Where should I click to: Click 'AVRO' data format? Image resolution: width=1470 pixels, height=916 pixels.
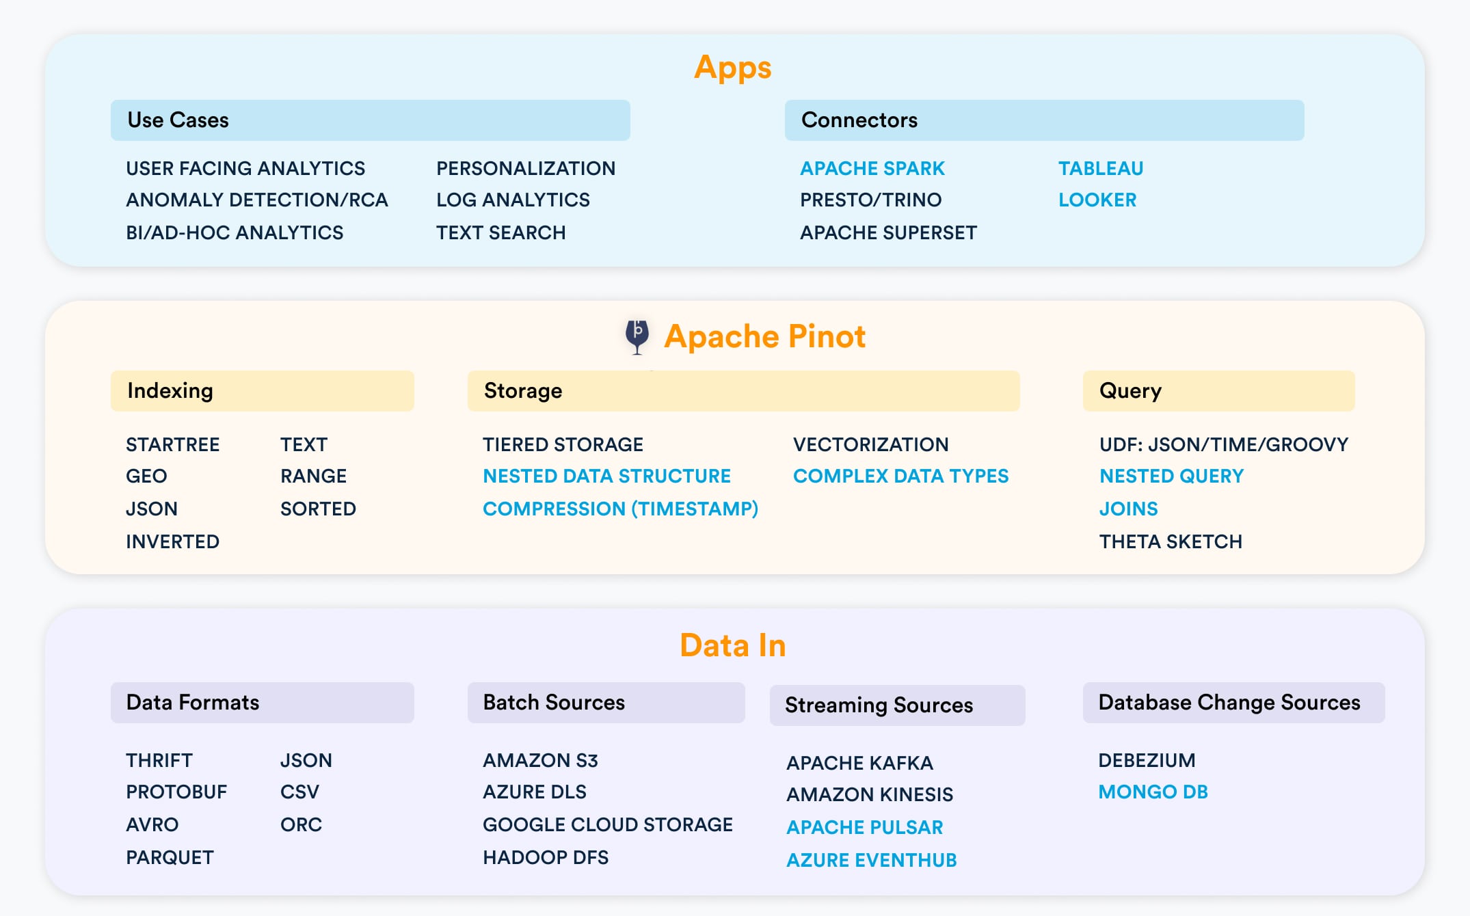(x=152, y=824)
